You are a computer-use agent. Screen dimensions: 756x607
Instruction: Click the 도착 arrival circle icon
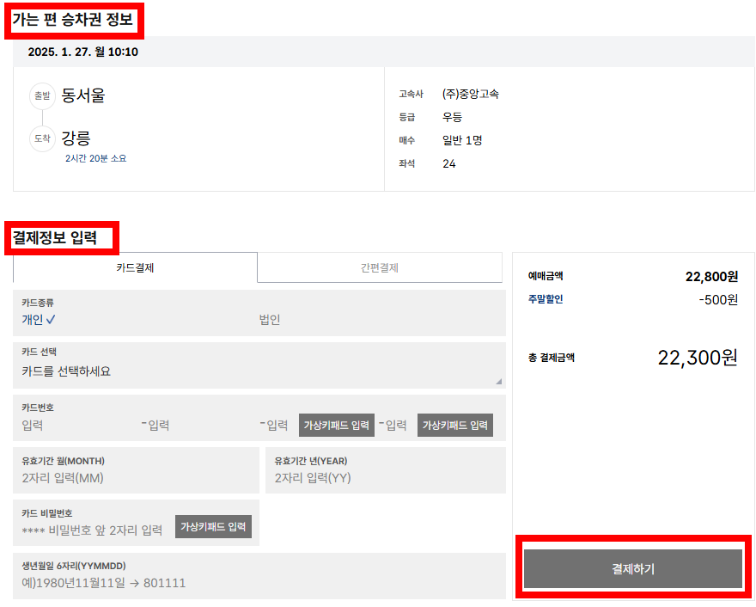(42, 138)
